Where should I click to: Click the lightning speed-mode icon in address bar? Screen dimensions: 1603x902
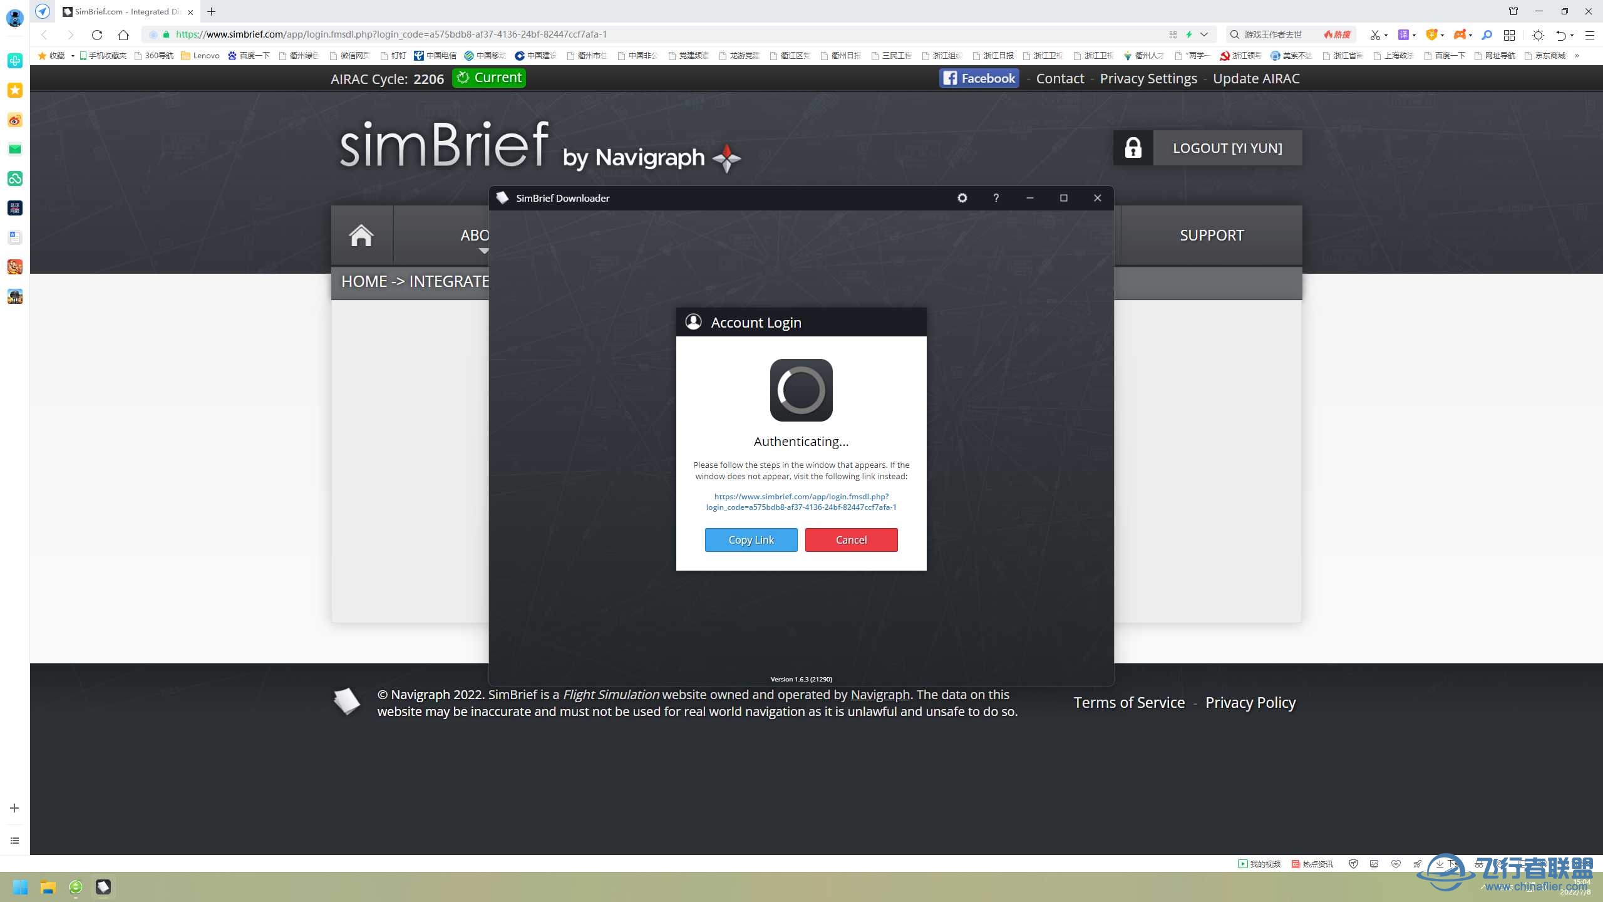[1189, 34]
